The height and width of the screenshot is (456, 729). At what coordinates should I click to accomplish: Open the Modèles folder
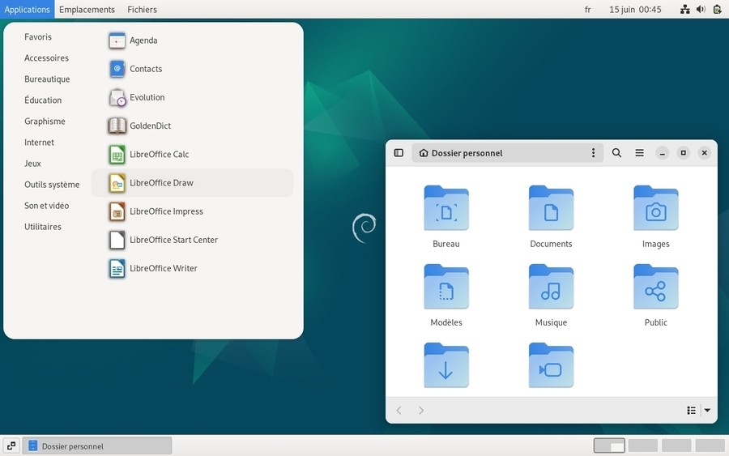pyautogui.click(x=446, y=295)
